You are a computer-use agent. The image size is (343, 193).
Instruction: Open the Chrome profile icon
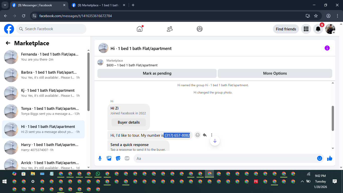pos(328,16)
